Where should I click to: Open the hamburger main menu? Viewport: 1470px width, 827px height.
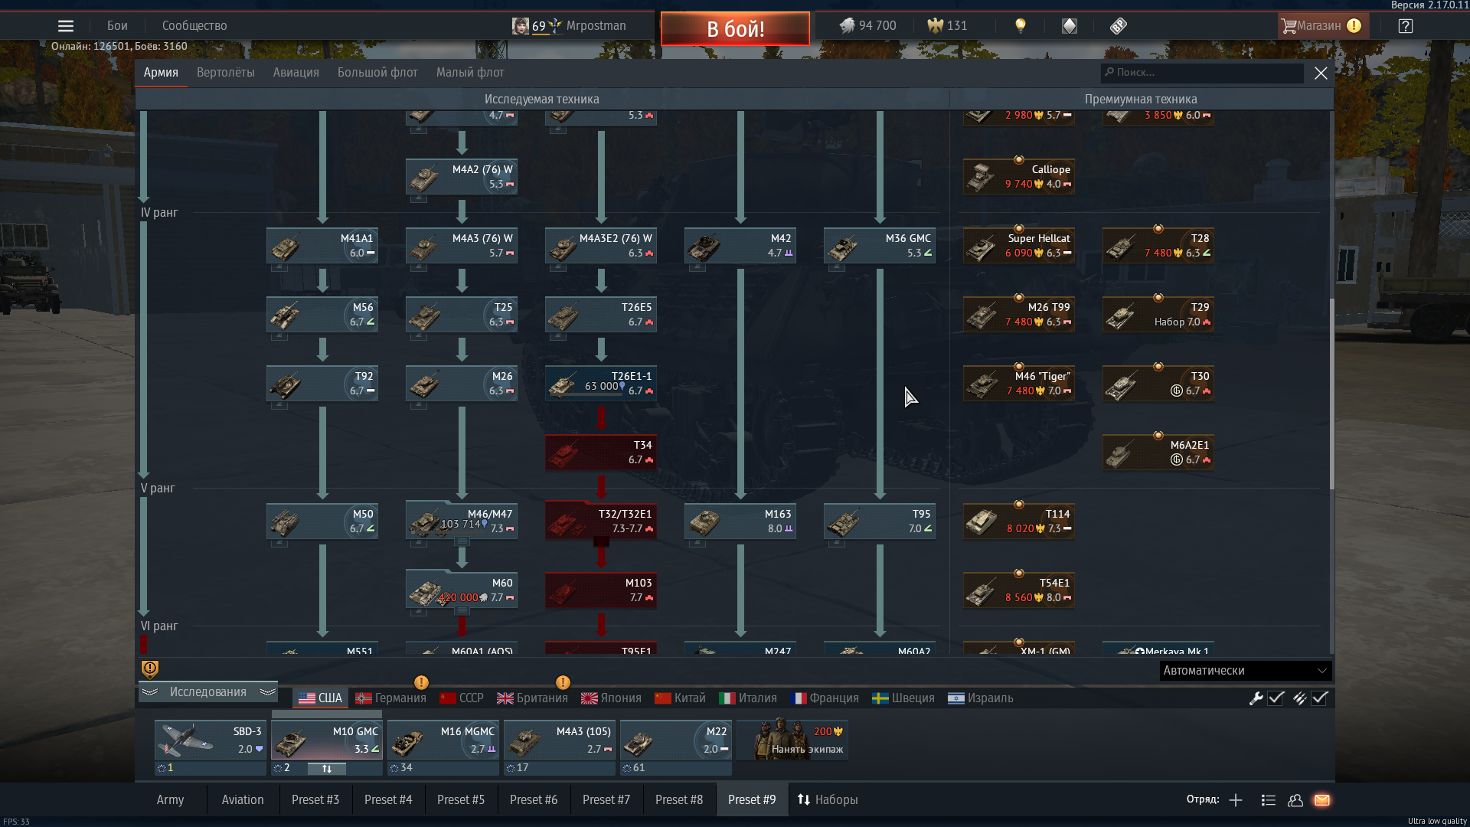[66, 26]
